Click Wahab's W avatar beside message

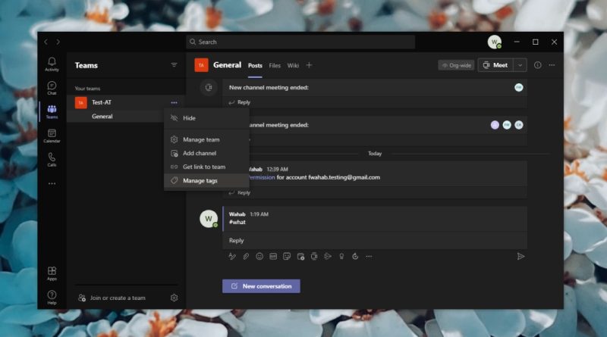(x=208, y=219)
